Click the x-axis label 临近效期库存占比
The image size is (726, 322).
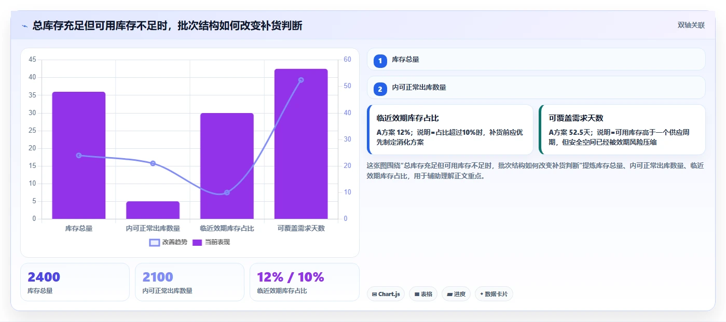[x=227, y=228]
